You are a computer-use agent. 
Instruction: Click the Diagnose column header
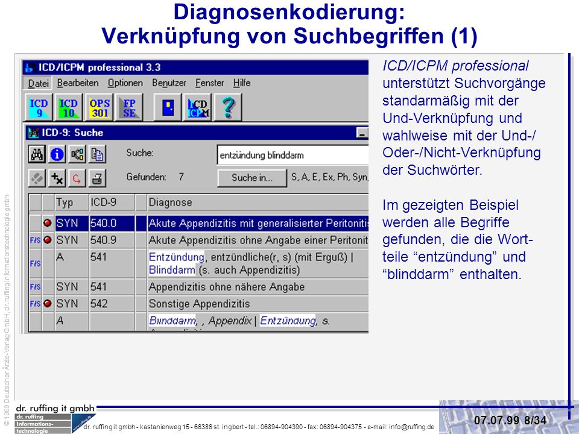pos(258,203)
